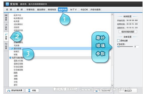143x94 pixels.
Task: Switch to 字幕特效 tab
Action: point(31,10)
